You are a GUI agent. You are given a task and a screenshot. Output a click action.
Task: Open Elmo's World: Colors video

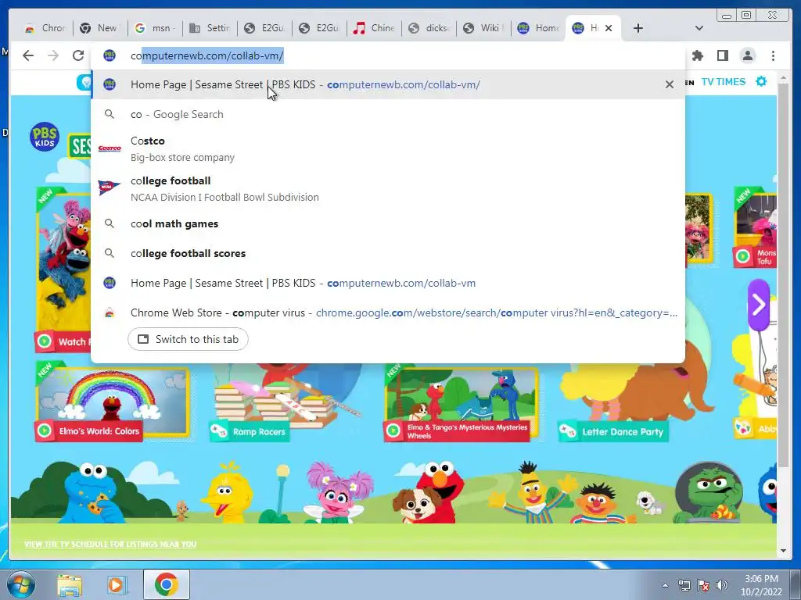[x=113, y=403]
